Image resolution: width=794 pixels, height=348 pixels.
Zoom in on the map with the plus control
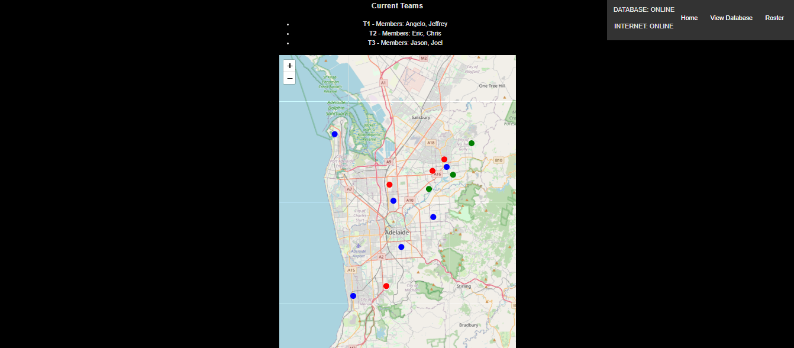(289, 66)
